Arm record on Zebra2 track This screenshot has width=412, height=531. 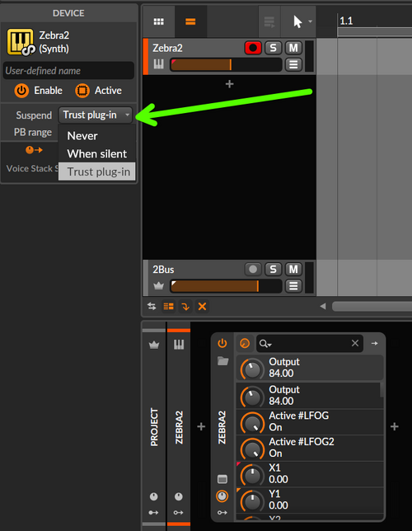253,48
